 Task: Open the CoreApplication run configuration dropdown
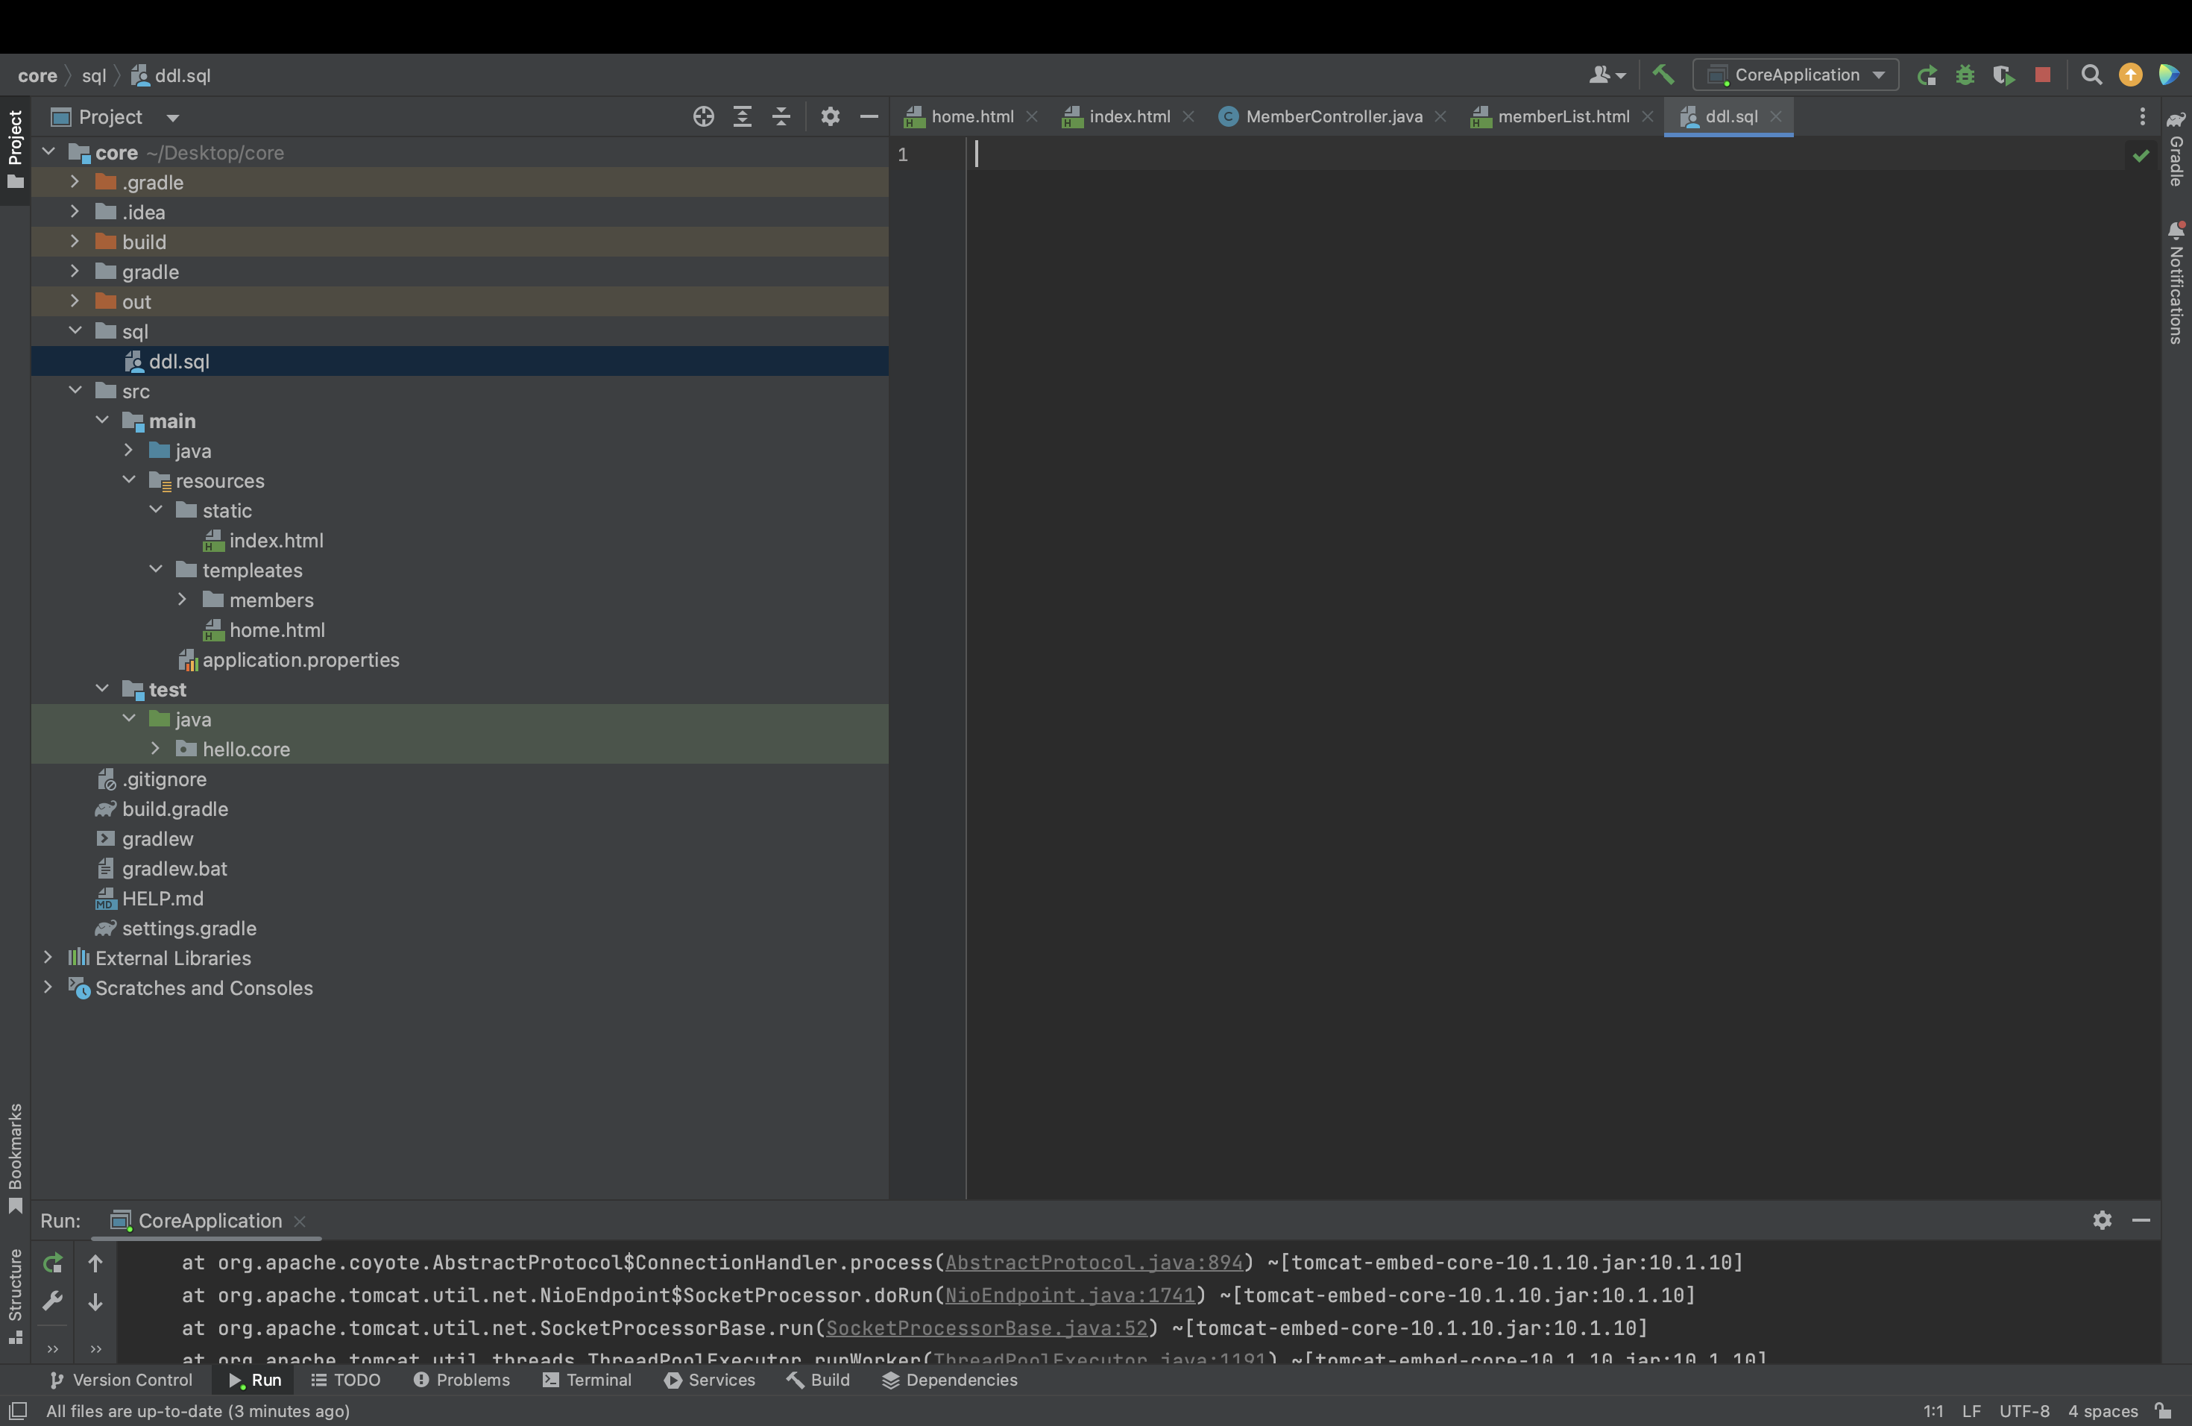(1796, 75)
